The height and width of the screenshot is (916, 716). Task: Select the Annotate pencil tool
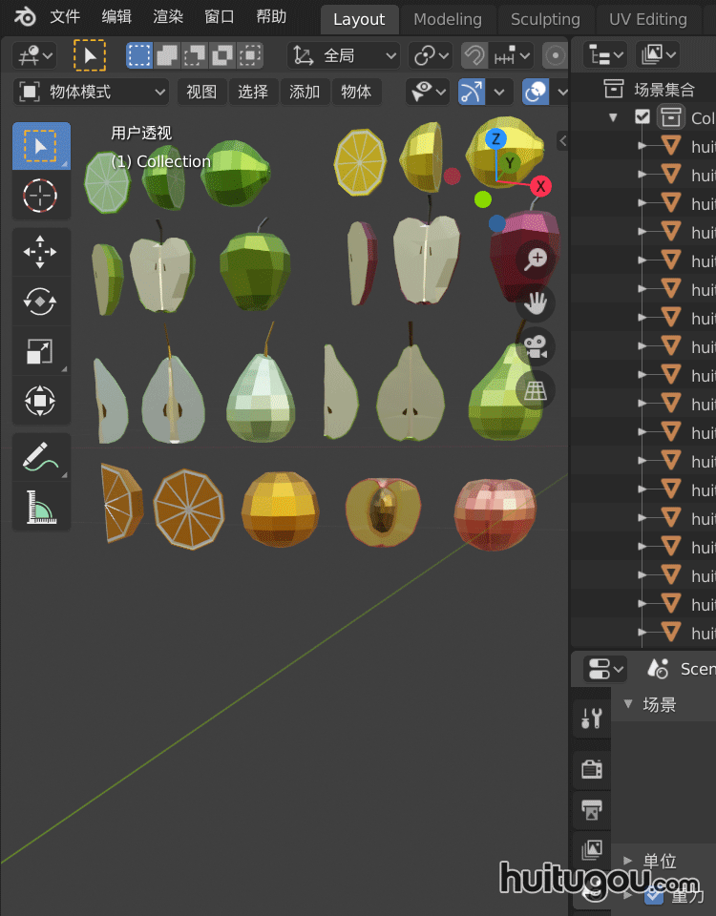(x=40, y=458)
